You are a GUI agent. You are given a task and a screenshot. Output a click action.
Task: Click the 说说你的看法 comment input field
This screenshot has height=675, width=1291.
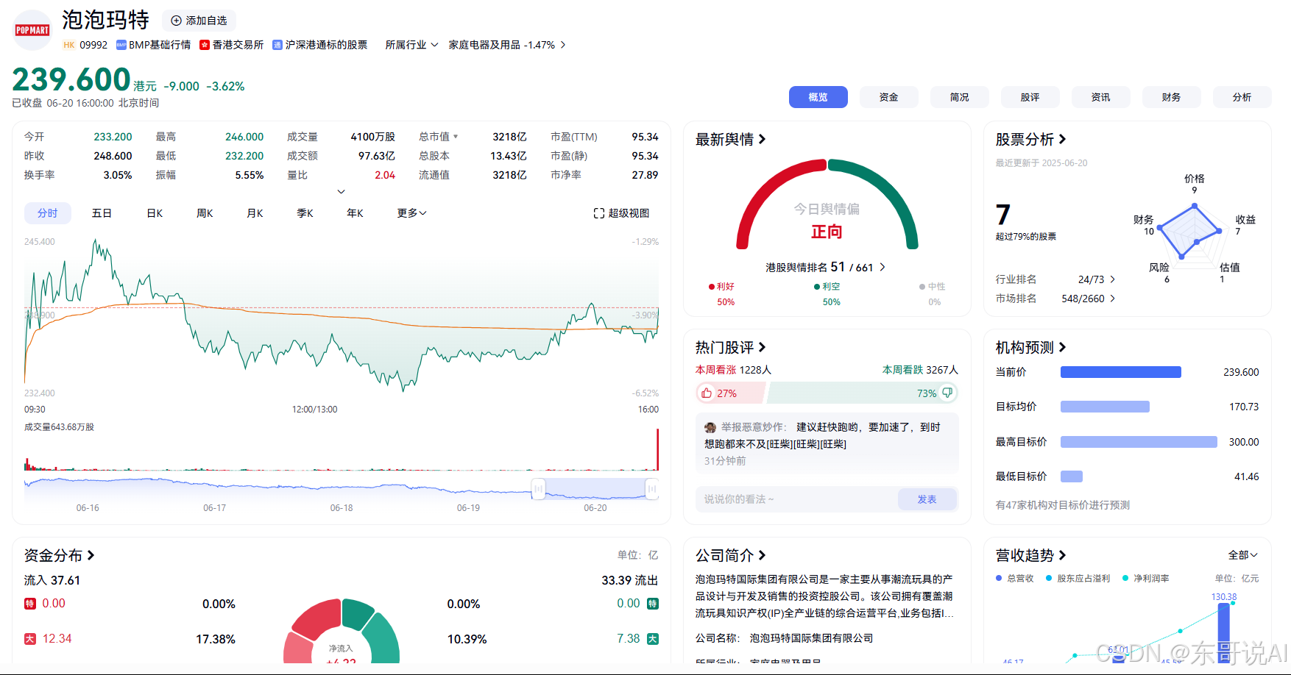click(x=796, y=499)
